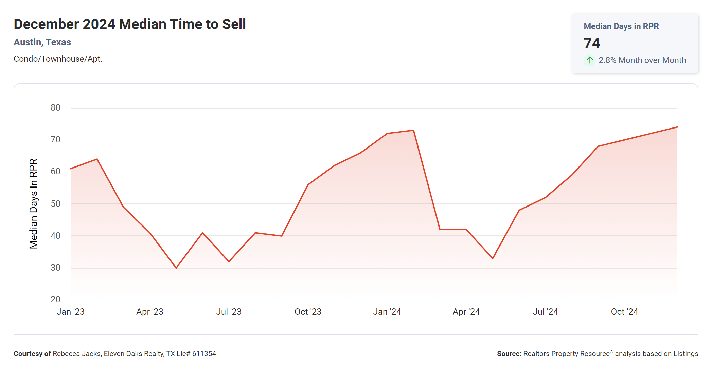Click the green upward arrow icon
The width and height of the screenshot is (712, 373).
[x=590, y=60]
